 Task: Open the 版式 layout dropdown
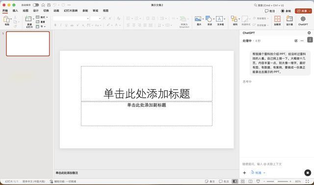pos(42,17)
